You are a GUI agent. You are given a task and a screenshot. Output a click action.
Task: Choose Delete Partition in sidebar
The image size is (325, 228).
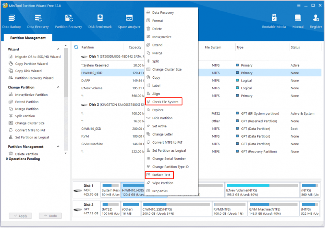point(23,154)
